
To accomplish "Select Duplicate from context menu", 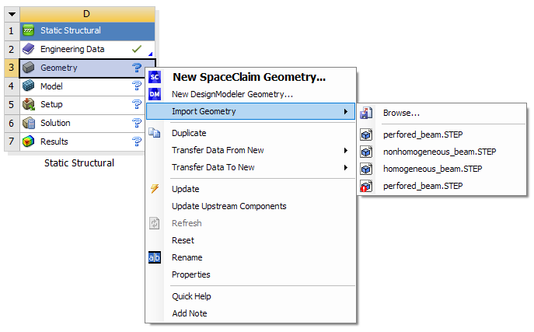I will click(x=251, y=133).
